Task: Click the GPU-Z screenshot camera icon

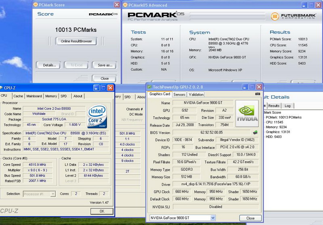Action: (x=258, y=94)
